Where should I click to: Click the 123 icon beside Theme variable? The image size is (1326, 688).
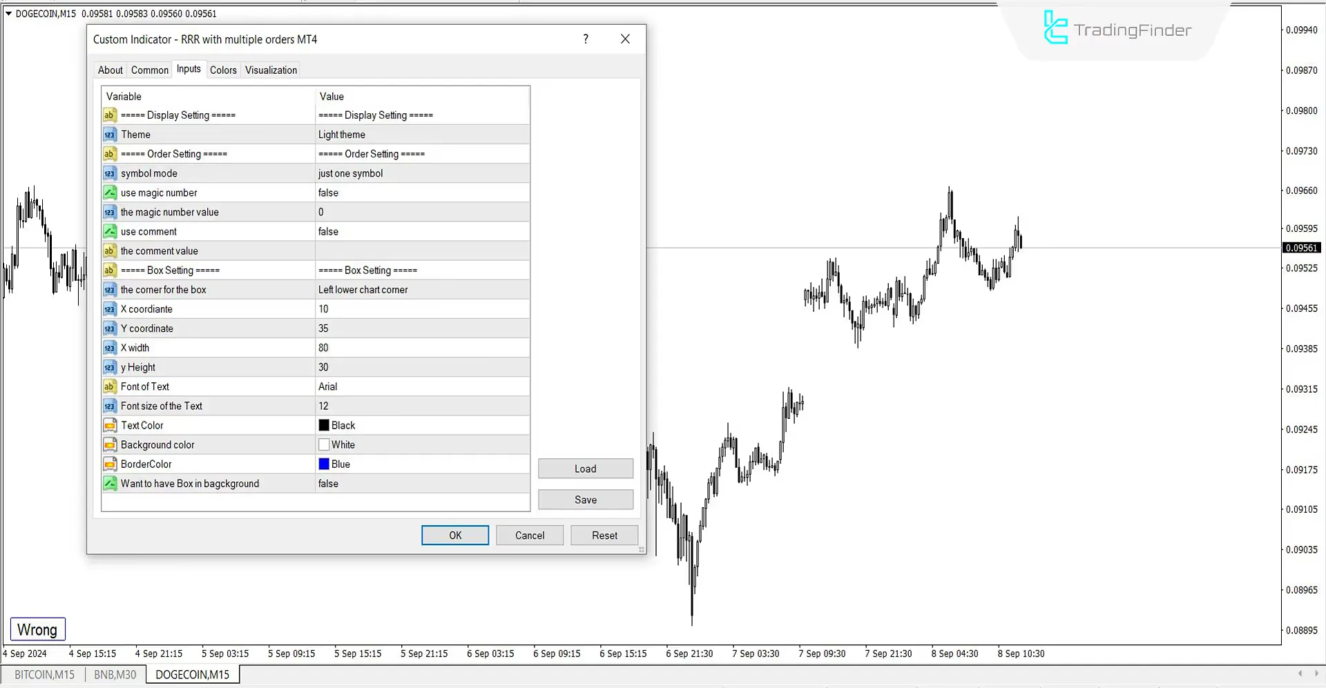pyautogui.click(x=110, y=134)
